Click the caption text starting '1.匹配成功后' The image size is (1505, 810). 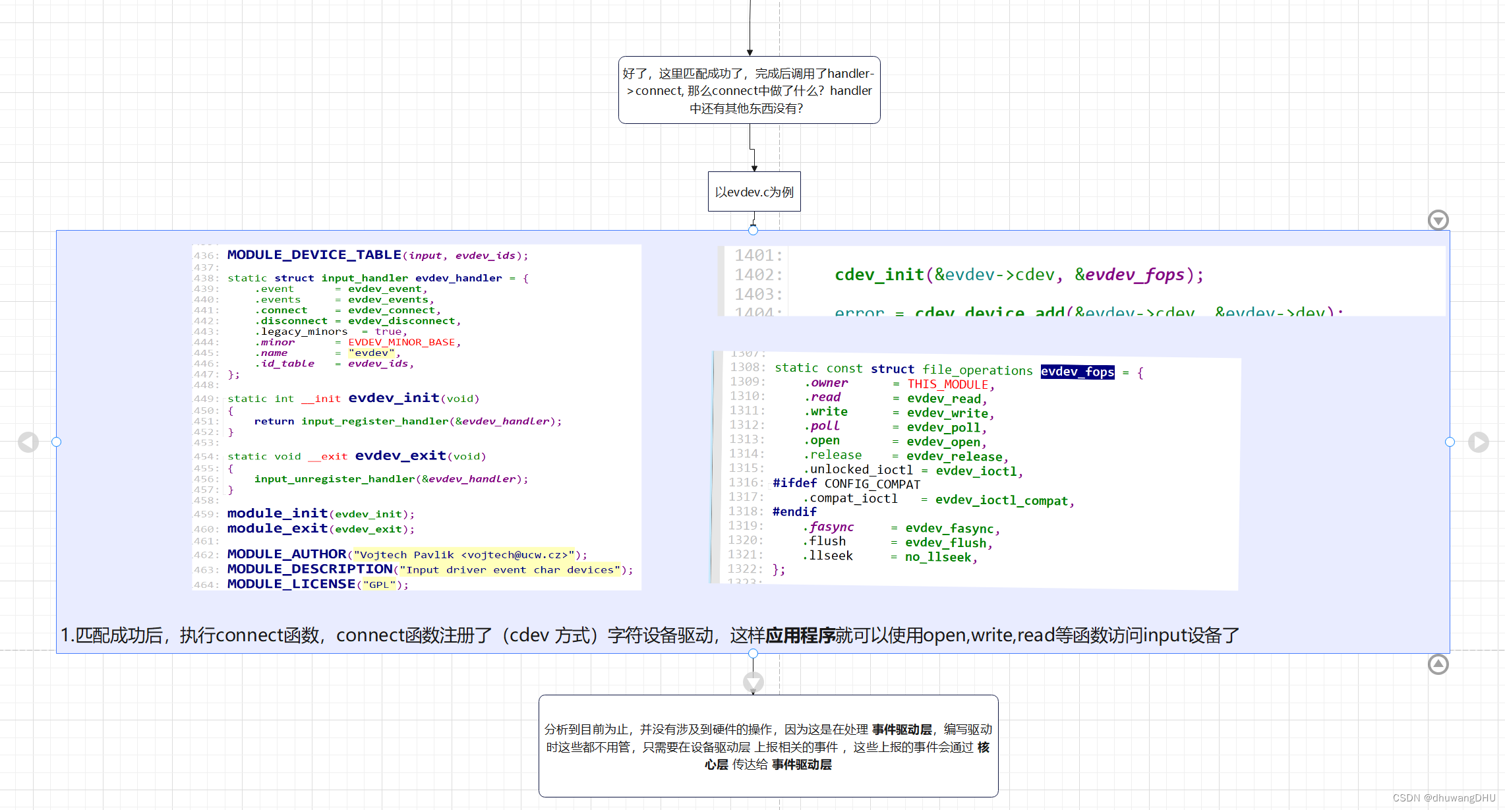(x=650, y=635)
